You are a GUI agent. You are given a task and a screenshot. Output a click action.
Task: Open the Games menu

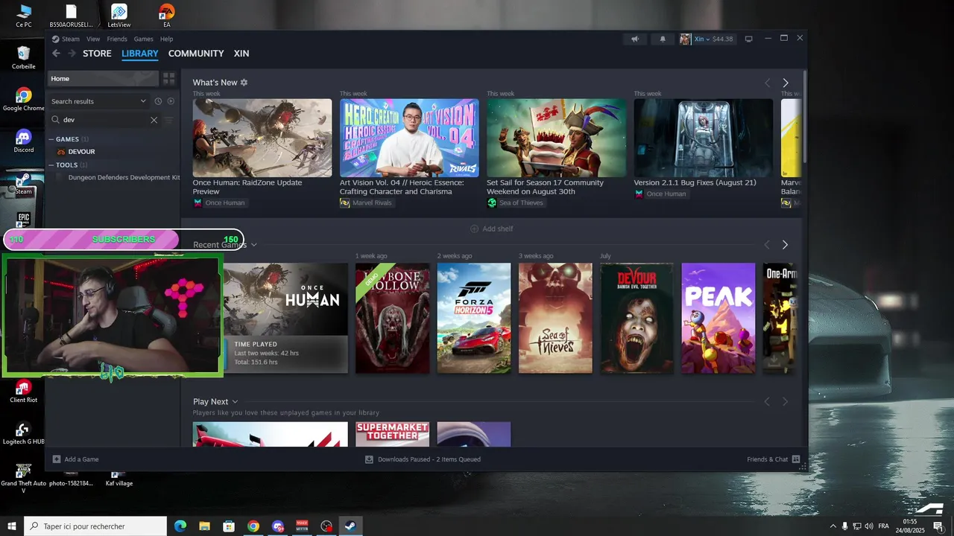click(x=144, y=39)
